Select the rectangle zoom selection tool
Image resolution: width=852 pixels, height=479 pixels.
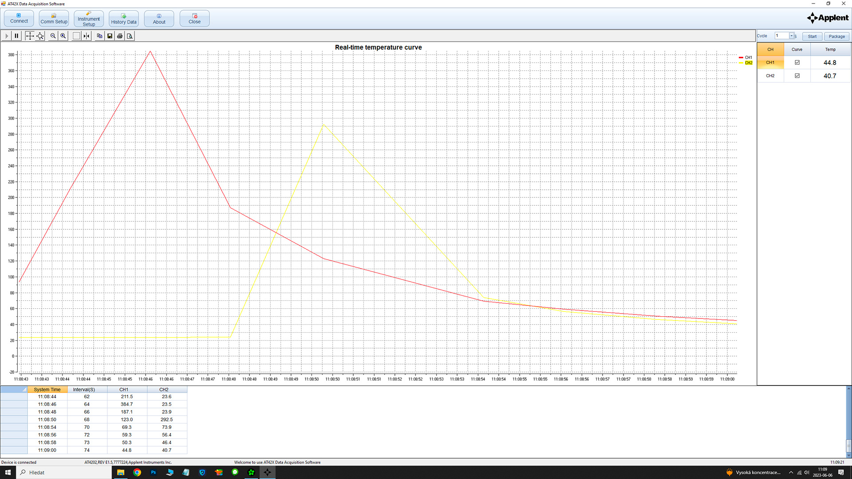[76, 36]
